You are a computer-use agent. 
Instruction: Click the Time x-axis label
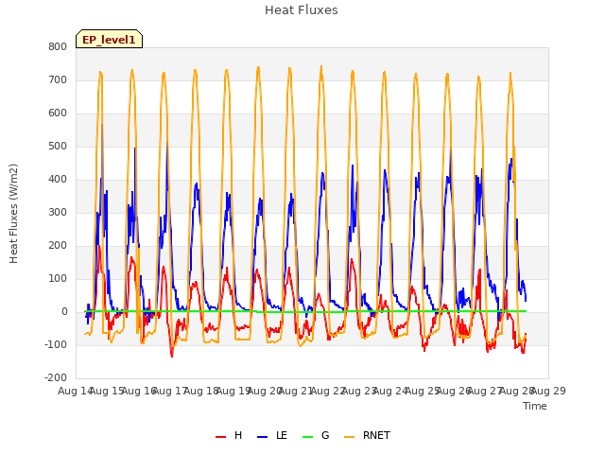(535, 406)
